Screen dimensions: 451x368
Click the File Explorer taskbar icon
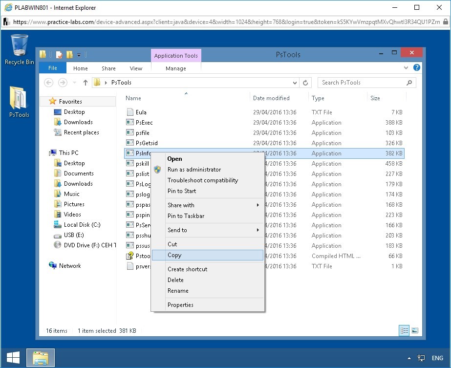[x=41, y=358]
